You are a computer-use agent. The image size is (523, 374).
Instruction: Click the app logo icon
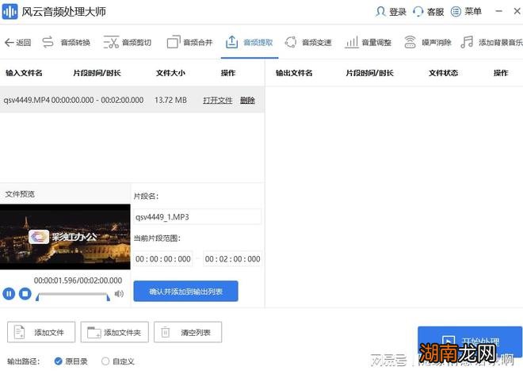(x=10, y=12)
